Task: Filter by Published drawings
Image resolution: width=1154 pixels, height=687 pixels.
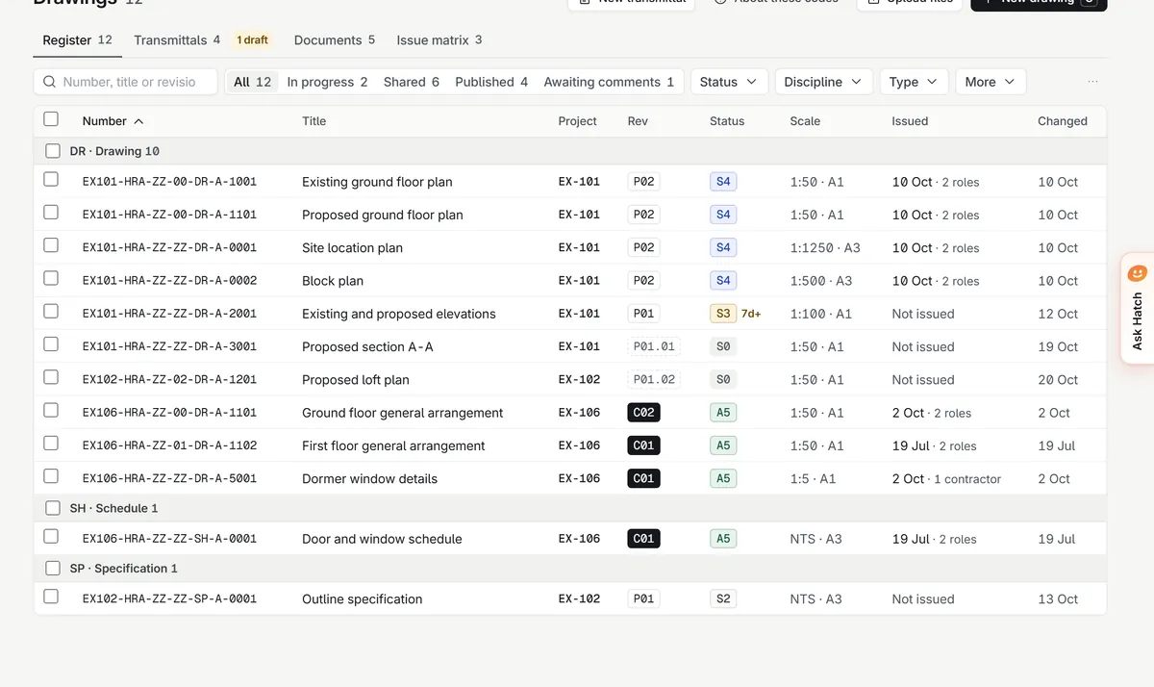Action: (491, 82)
